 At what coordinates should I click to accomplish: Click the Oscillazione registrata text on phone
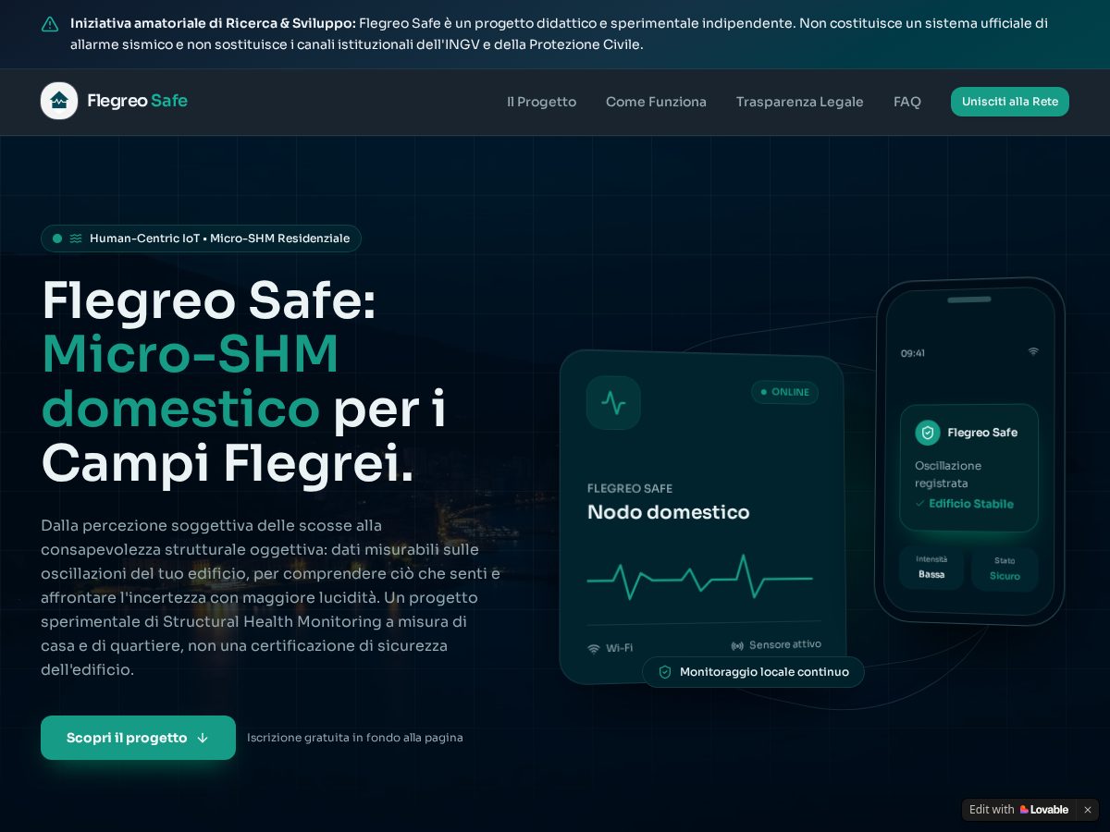click(948, 474)
